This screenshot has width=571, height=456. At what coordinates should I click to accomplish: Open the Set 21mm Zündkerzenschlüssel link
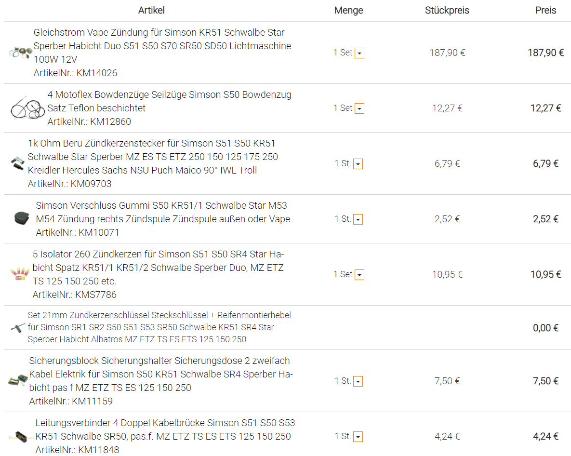click(159, 327)
